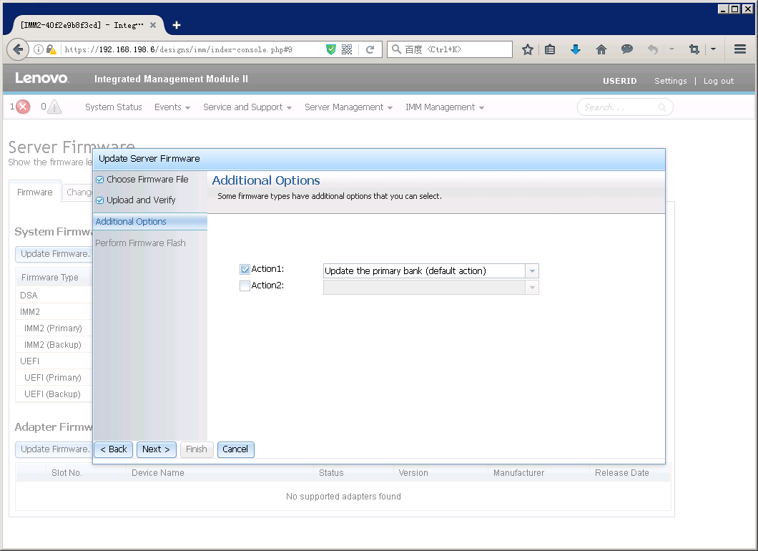Click the warning triangle status icon
This screenshot has height=551, width=758.
tap(54, 107)
